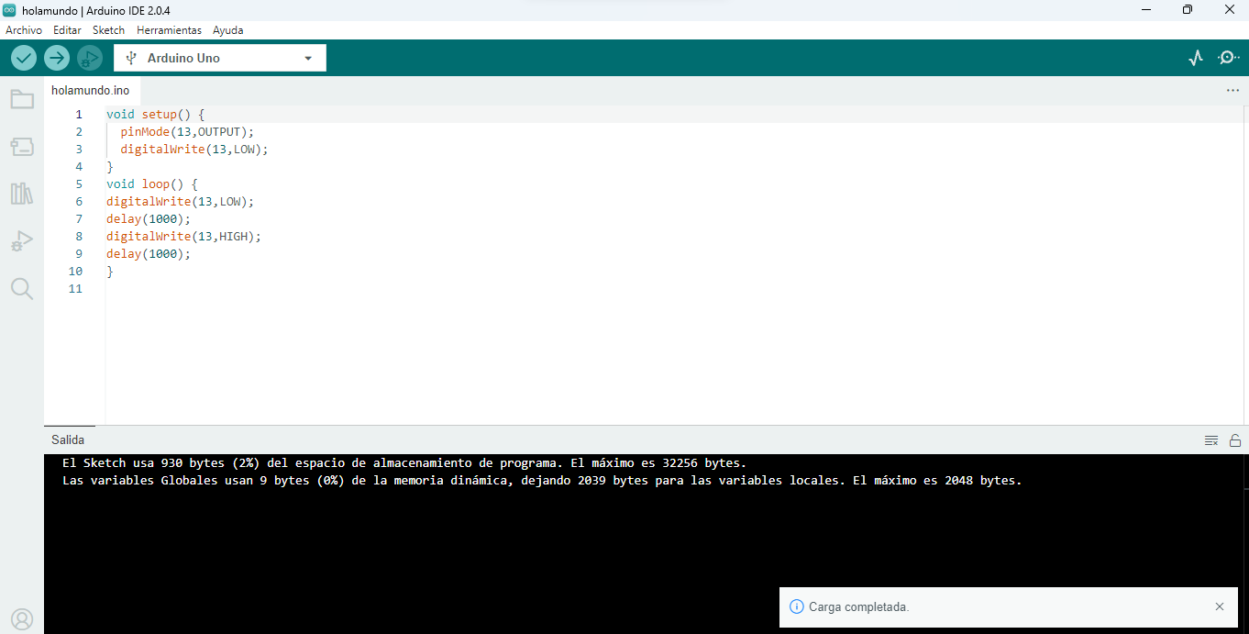
Task: Open the Sketchbook folder panel
Action: pos(22,99)
